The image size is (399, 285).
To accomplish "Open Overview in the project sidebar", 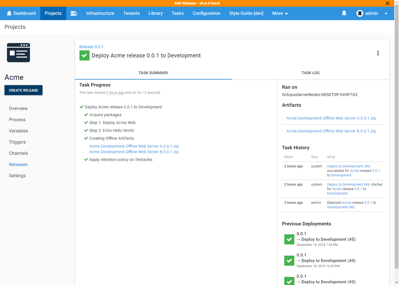I will coord(18,108).
